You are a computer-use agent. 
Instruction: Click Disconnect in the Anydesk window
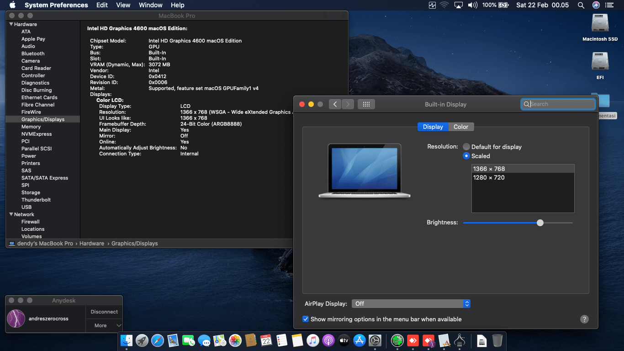[104, 312]
